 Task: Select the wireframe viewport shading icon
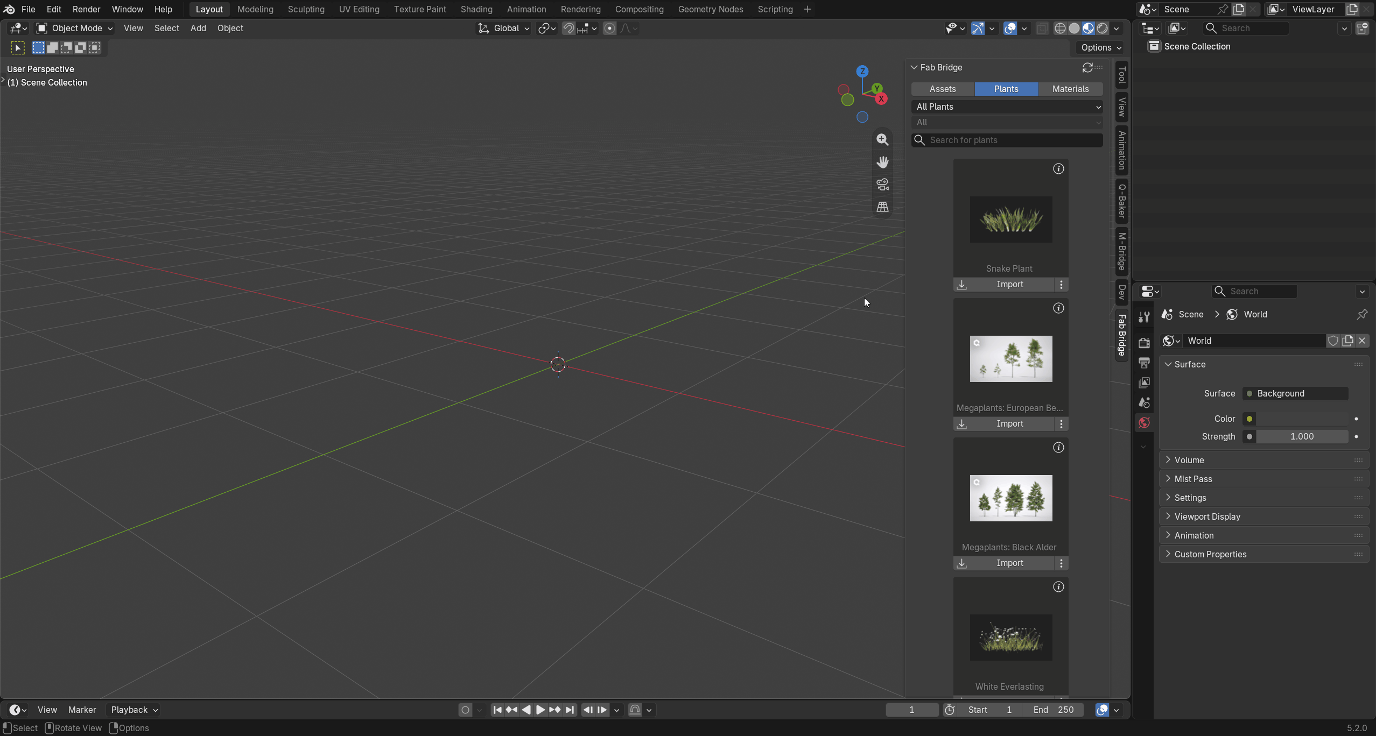(x=1060, y=29)
